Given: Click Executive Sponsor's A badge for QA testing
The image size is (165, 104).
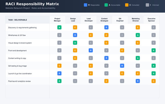Looking at the screenshot, I should (x=153, y=66).
